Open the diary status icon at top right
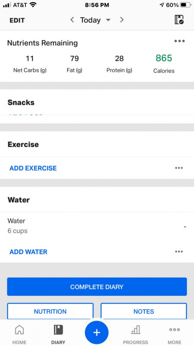194x346 pixels. coord(179,20)
